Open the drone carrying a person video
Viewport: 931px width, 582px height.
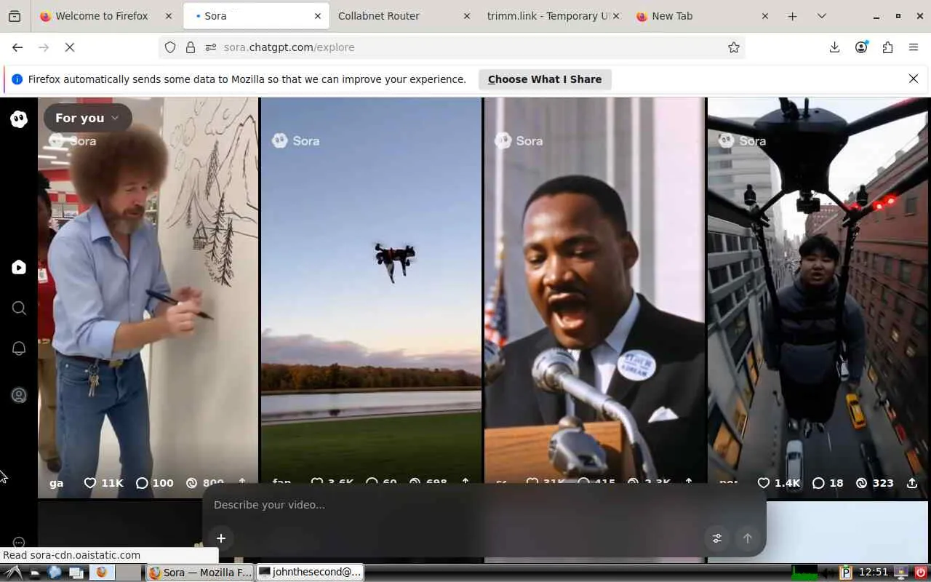(x=818, y=297)
